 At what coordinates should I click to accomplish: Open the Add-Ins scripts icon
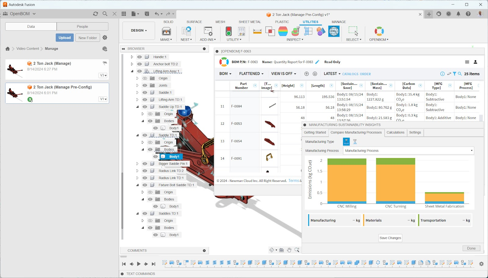click(x=208, y=31)
